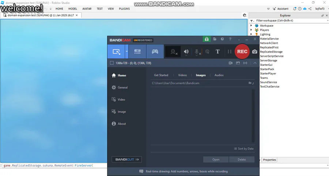Open lojfiof3 account menu
Image resolution: width=329 pixels, height=176 pixels.
320,9
